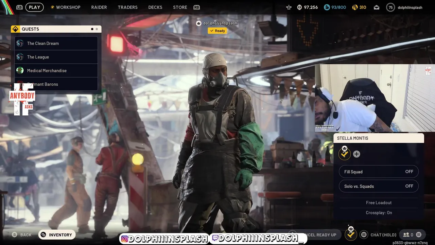Image resolution: width=435 pixels, height=245 pixels.
Task: Click the BACK button
Action: [x=22, y=235]
